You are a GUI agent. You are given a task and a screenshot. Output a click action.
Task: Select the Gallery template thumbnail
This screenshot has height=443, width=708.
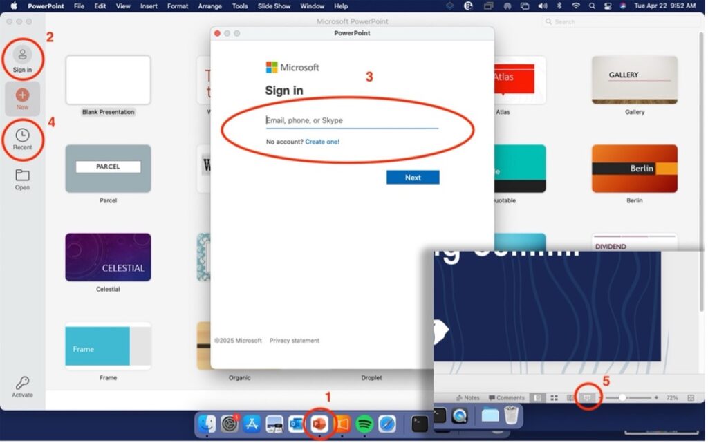(635, 80)
